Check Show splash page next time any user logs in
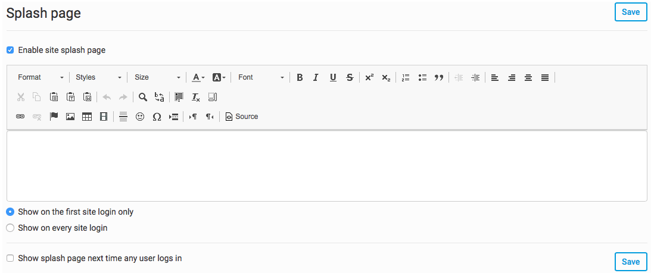This screenshot has width=651, height=273. (x=10, y=258)
